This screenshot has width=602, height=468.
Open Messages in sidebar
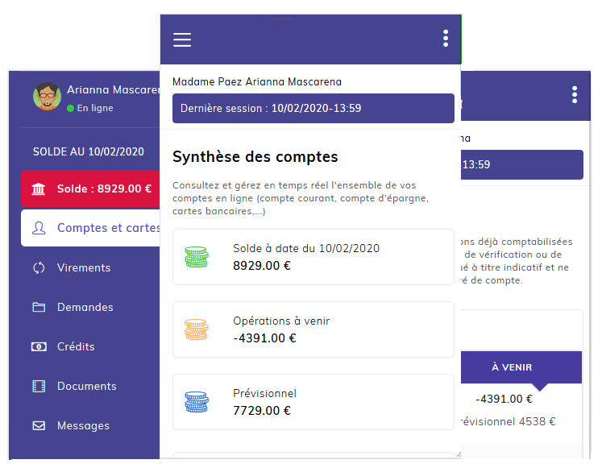(x=83, y=425)
